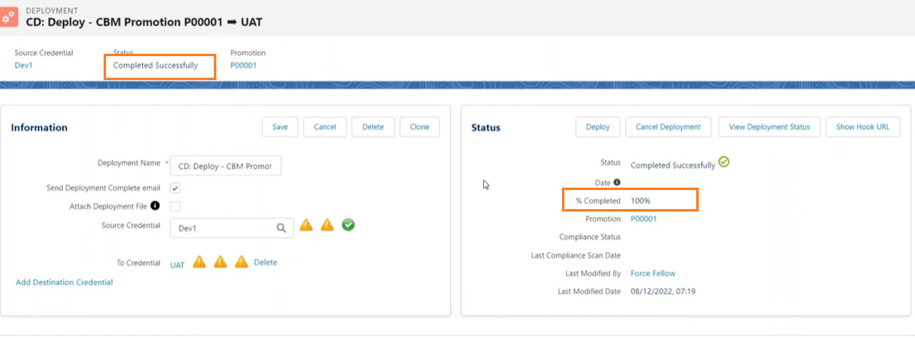
Task: Open the P00001 promotion link in header
Action: point(244,65)
